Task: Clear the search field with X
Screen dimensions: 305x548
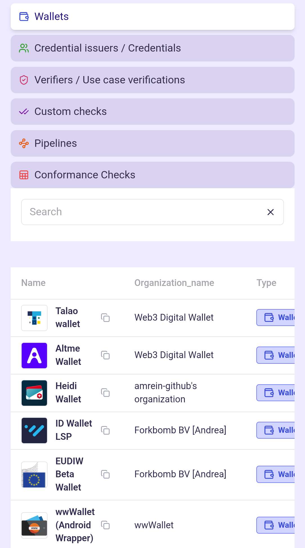Action: [x=270, y=212]
